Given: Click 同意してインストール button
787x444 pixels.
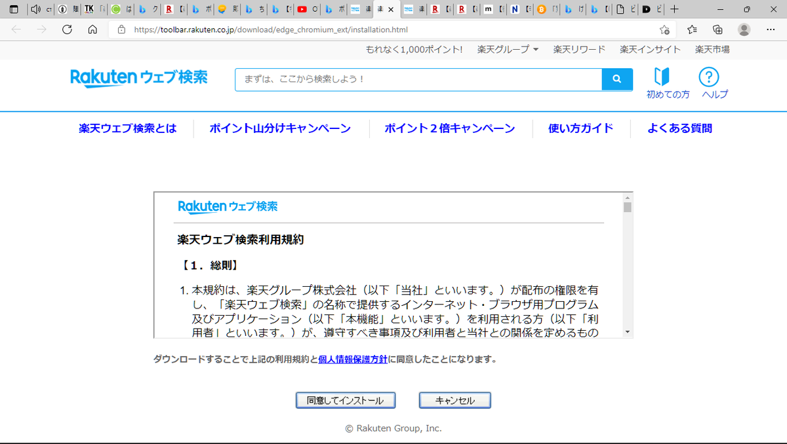Looking at the screenshot, I should (345, 400).
